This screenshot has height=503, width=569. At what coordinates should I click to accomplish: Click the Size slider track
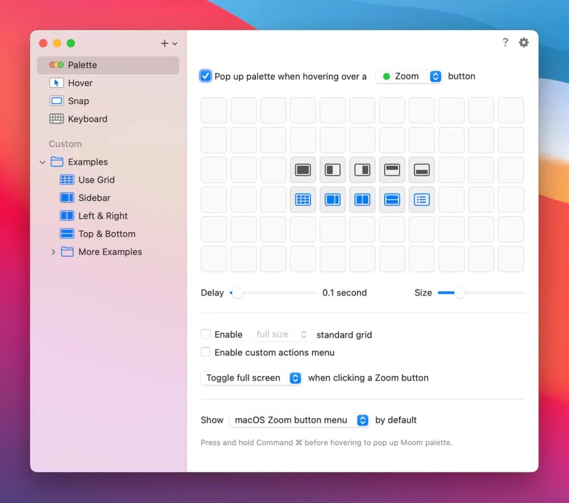(x=481, y=293)
